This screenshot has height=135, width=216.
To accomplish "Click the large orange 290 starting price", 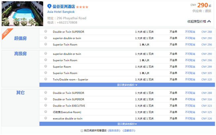I will pyautogui.click(x=202, y=5).
